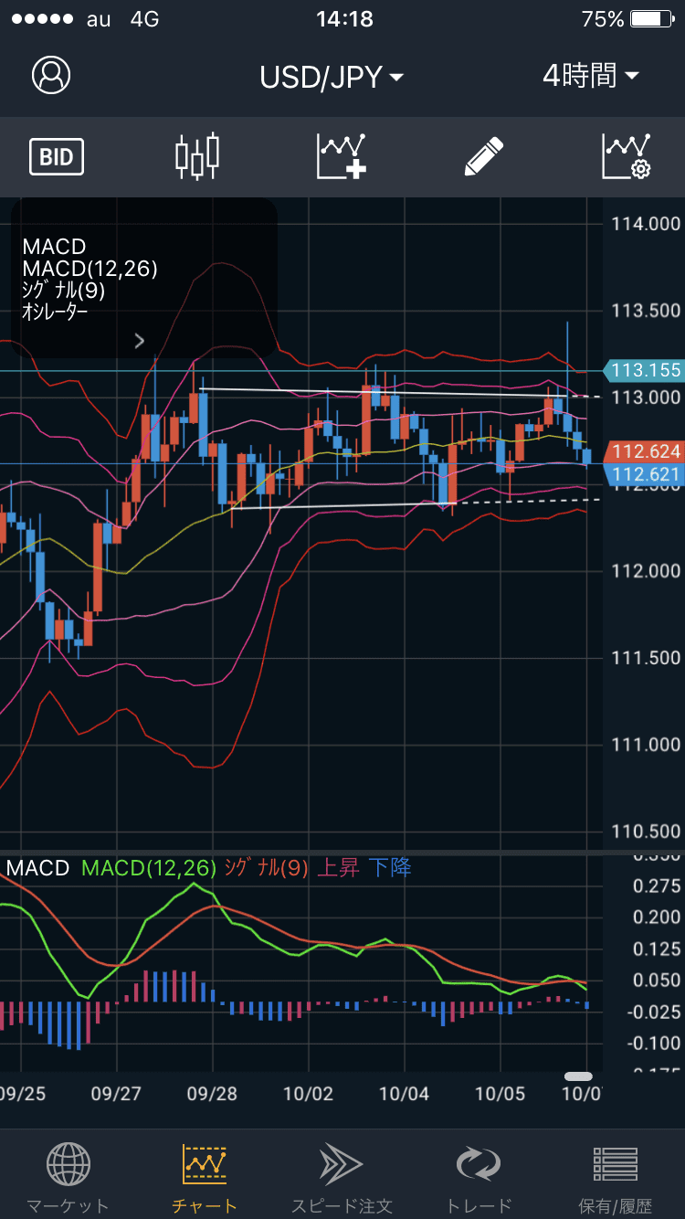Screen dimensions: 685x1219
Task: Switch to the マーケット tab
Action: tap(68, 1178)
